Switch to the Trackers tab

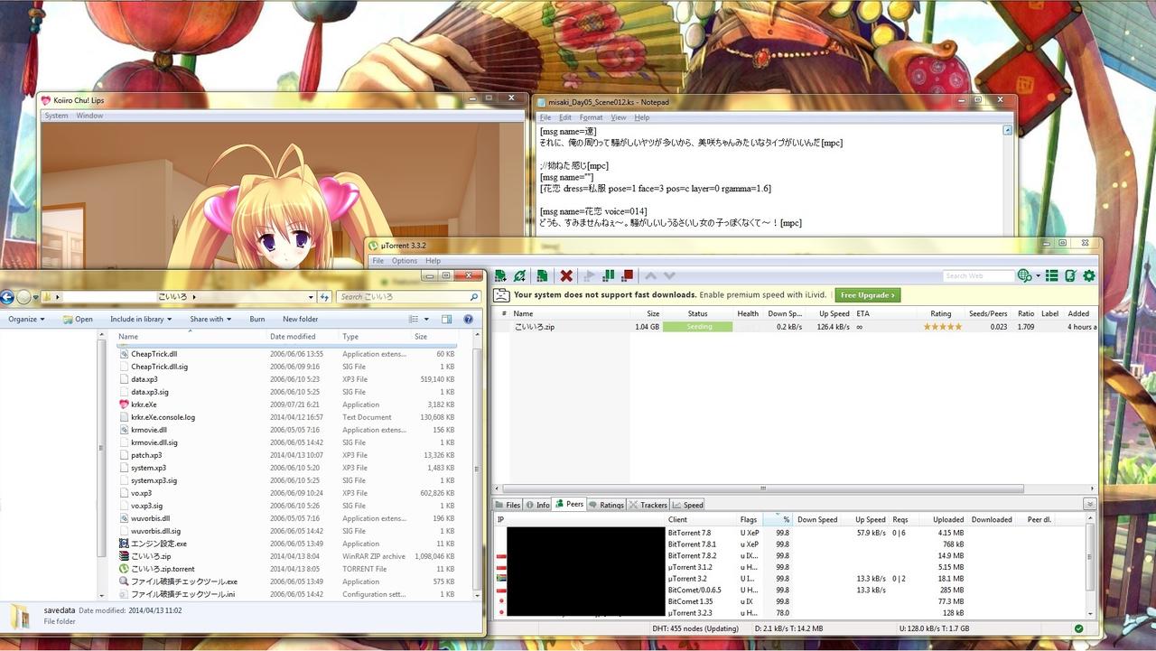coord(648,505)
